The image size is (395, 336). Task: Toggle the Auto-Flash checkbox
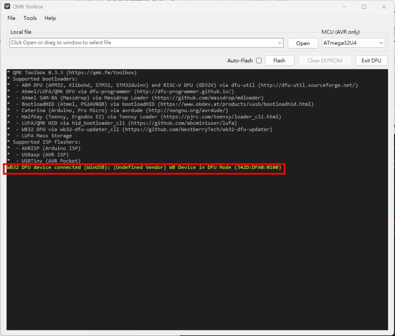259,61
